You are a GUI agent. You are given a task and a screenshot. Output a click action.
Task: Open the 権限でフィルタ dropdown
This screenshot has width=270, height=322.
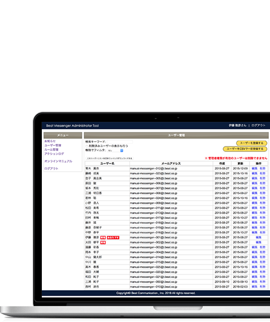(115, 150)
